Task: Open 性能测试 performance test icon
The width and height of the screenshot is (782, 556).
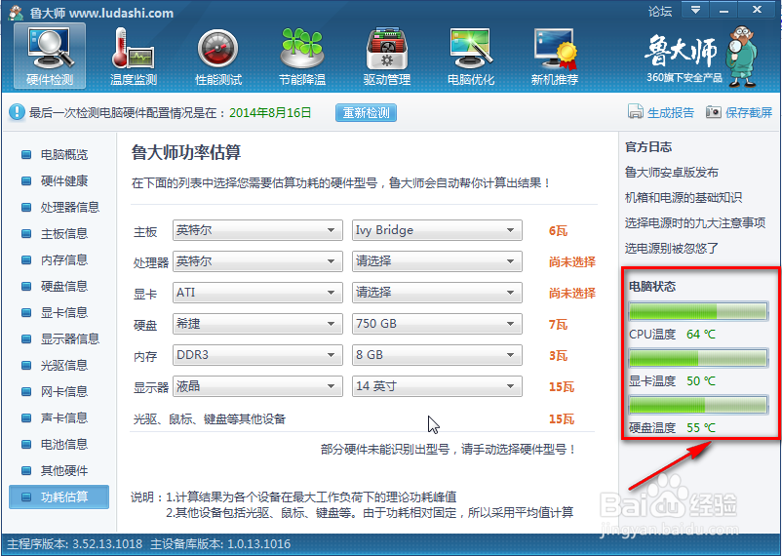Action: pyautogui.click(x=218, y=56)
